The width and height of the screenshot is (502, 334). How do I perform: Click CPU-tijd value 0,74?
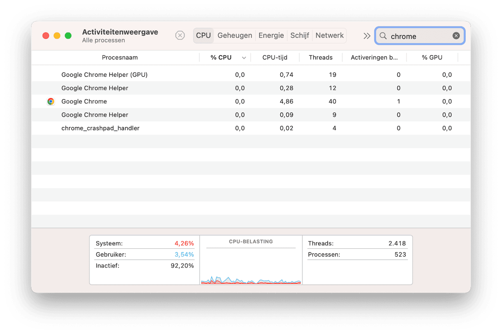[x=287, y=75]
